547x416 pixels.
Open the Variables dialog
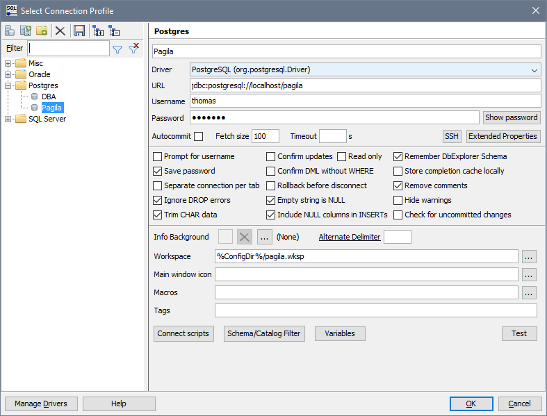340,334
